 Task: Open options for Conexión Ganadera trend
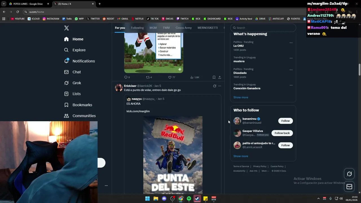coord(291,85)
